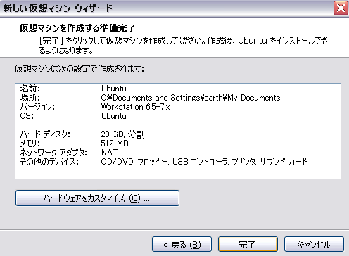
Task: Click the ハード ディスク: label
Action: tap(45, 134)
